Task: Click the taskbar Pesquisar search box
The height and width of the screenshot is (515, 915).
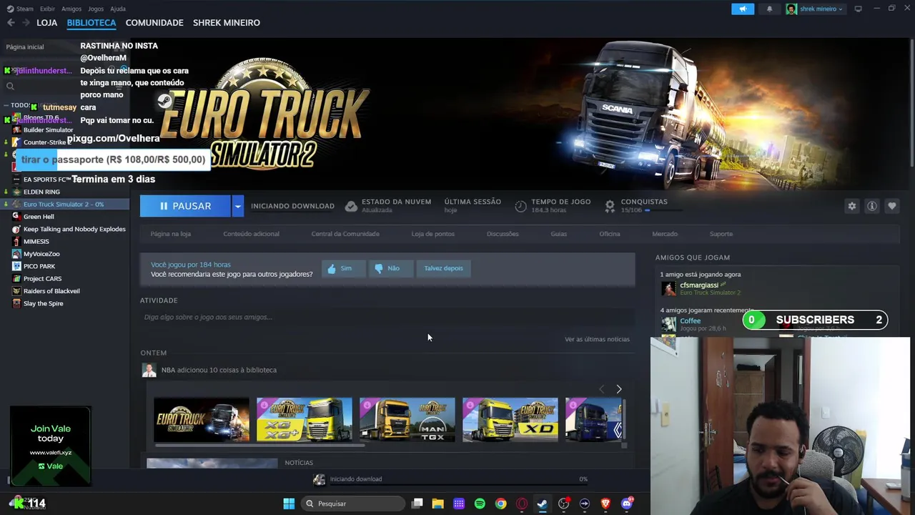Action: click(x=353, y=504)
